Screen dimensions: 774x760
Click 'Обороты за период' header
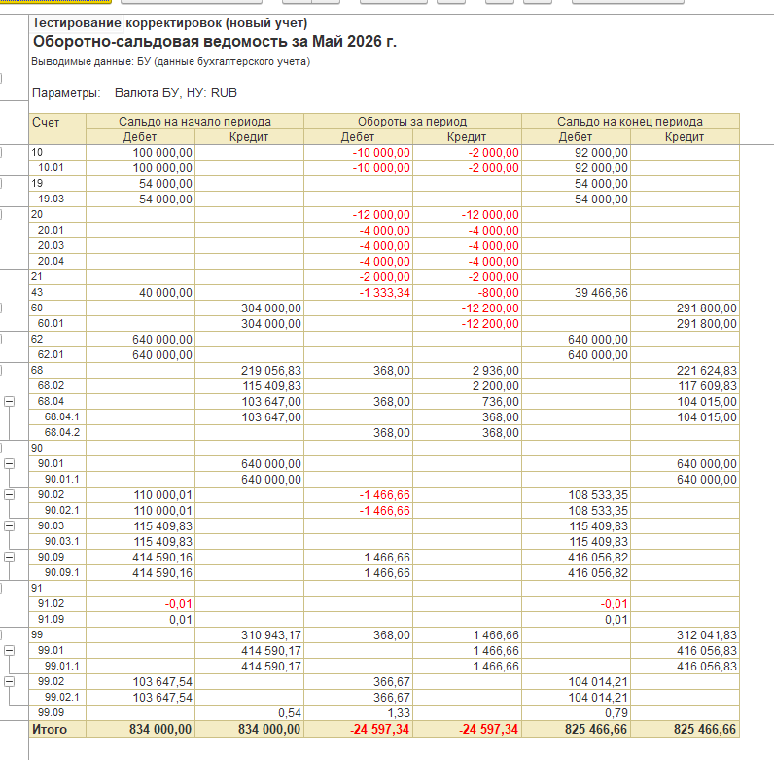(x=412, y=121)
